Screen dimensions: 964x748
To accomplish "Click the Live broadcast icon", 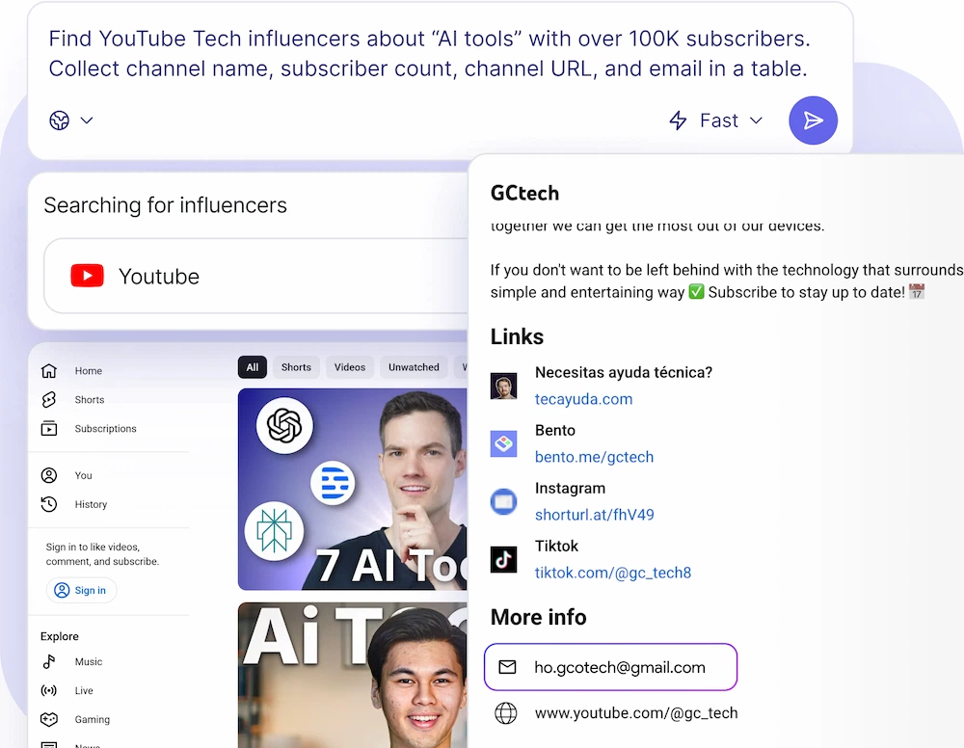I will 49,690.
